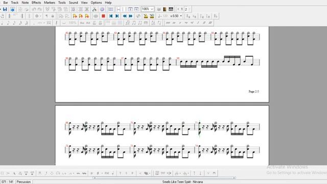Click the page-right view icon left of zoom
Screen dimensions: 327x184
coord(136,9)
